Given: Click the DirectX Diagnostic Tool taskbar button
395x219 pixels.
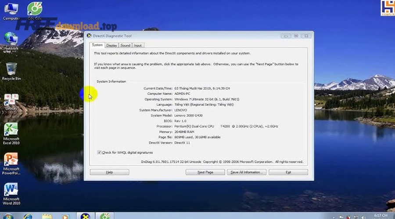Looking at the screenshot, I should coord(86,216).
